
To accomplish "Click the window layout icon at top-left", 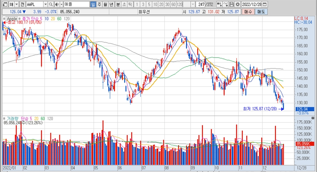I will [x=4, y=4].
